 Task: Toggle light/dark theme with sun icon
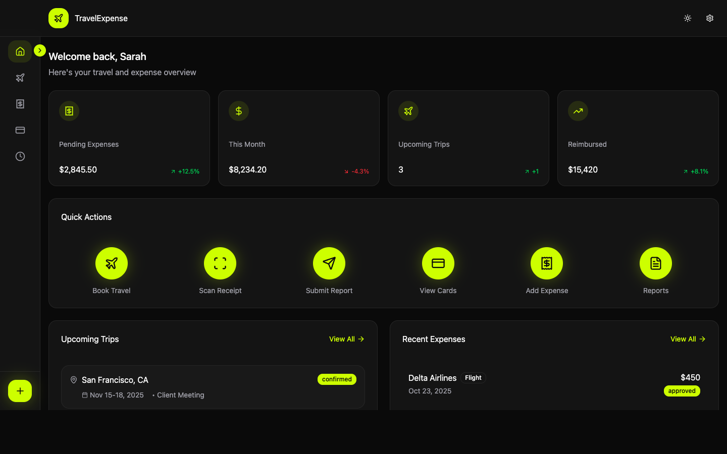point(688,18)
